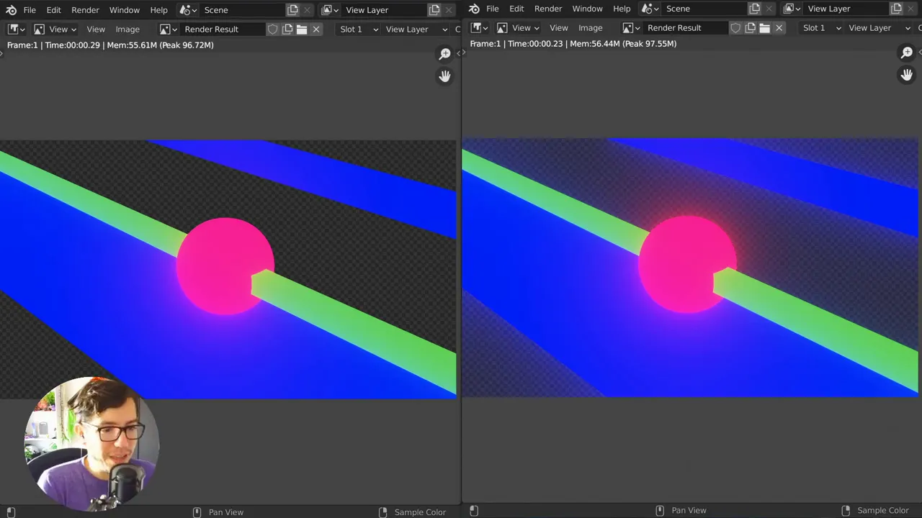
Task: Open the View mode dropdown in the left image editor
Action: (x=55, y=29)
